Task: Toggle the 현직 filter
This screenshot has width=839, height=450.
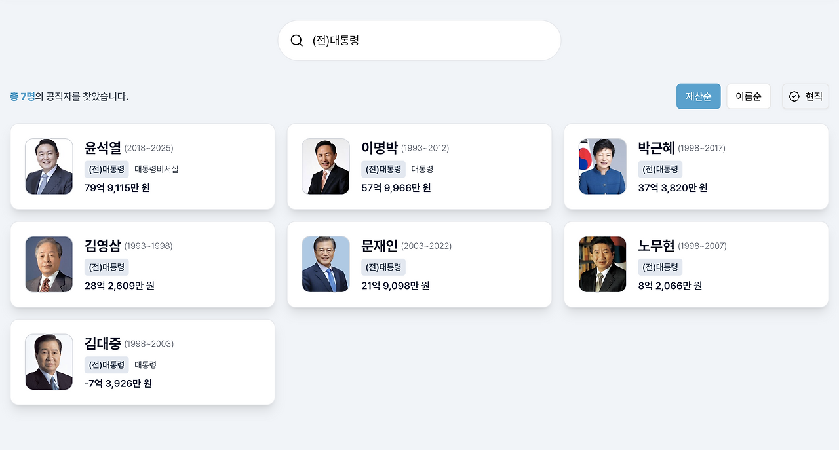Action: [x=806, y=96]
